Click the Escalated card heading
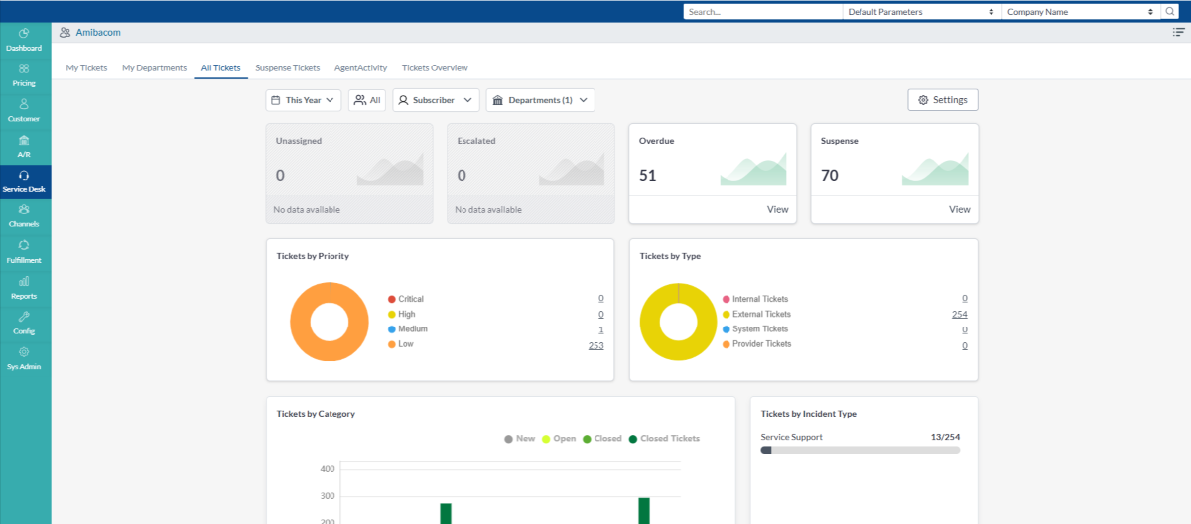Viewport: 1191px width, 524px height. click(x=476, y=141)
